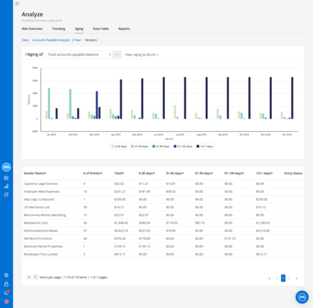The image size is (313, 308).
Task: Sort by 31-60 days column
Action: [x=175, y=174]
